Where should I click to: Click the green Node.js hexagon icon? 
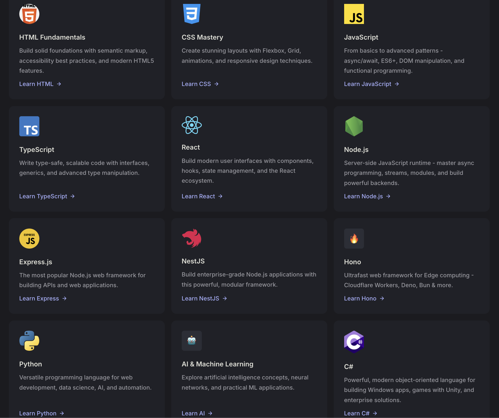click(x=354, y=126)
